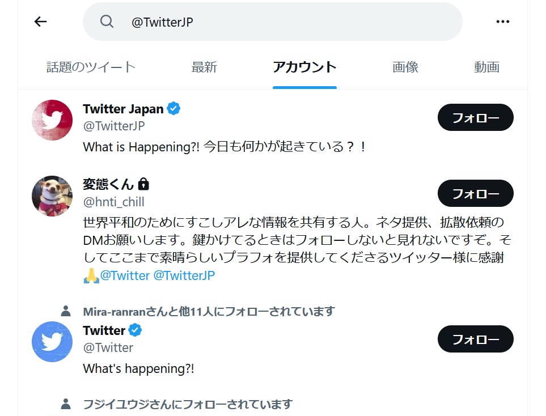Open the blue Twitter bird avatar
The height and width of the screenshot is (416, 546).
click(x=52, y=342)
